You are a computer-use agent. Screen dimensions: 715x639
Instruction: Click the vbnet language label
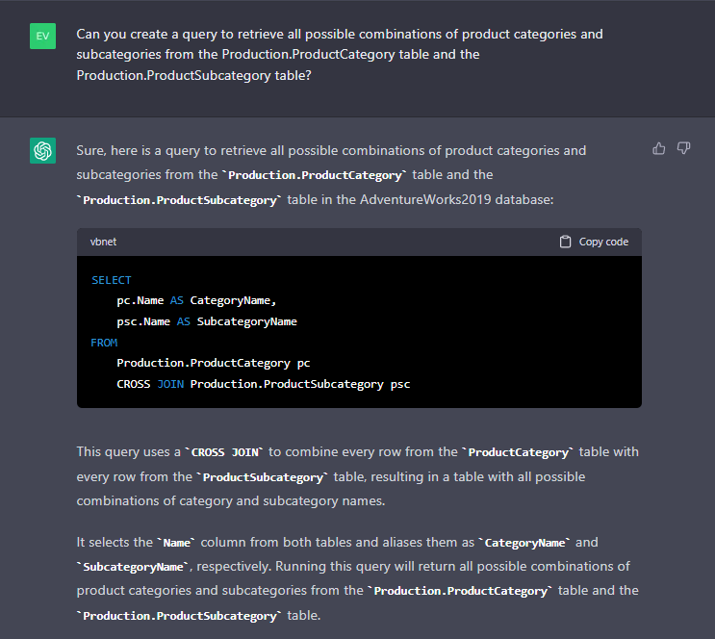tap(103, 242)
